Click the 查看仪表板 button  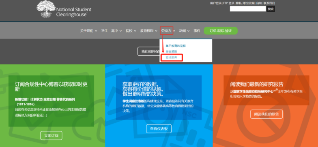[x=159, y=128]
